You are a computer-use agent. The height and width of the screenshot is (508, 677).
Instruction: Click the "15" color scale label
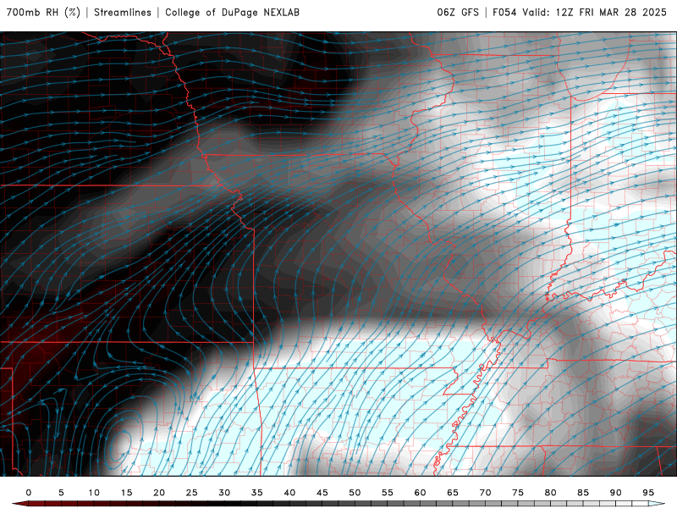126,493
